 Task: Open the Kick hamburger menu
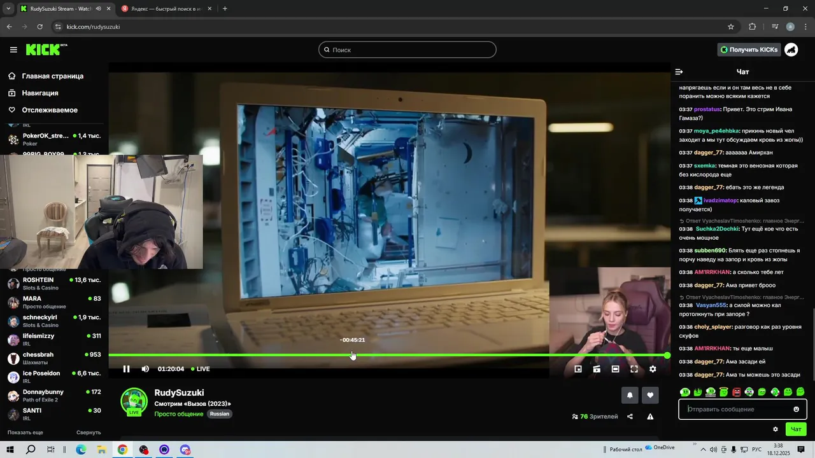click(x=13, y=50)
